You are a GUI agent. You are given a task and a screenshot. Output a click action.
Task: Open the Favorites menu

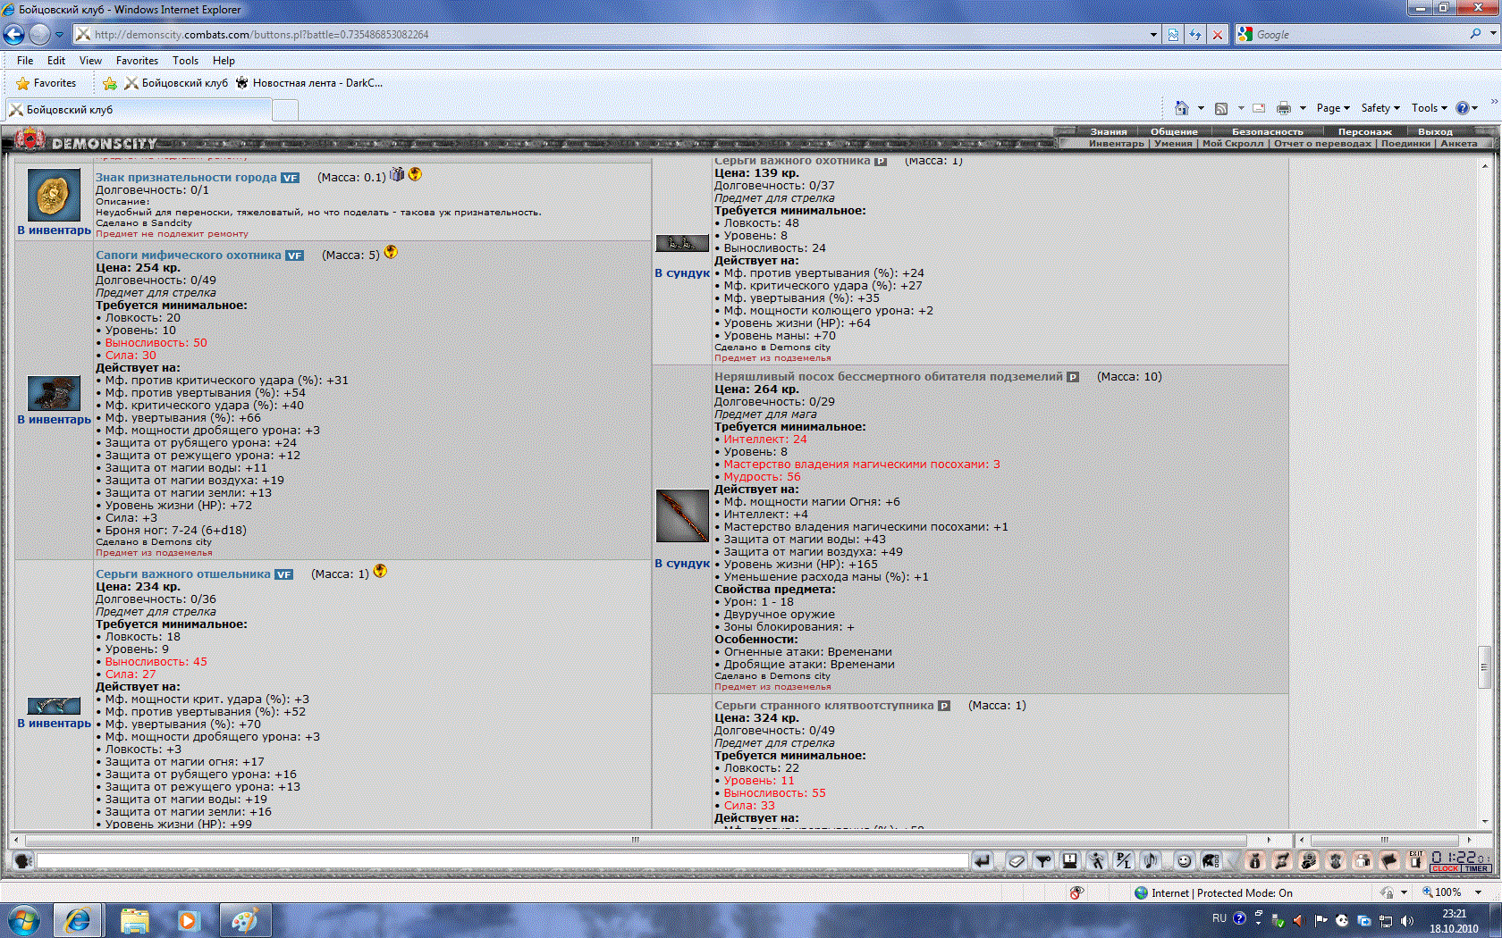137,61
